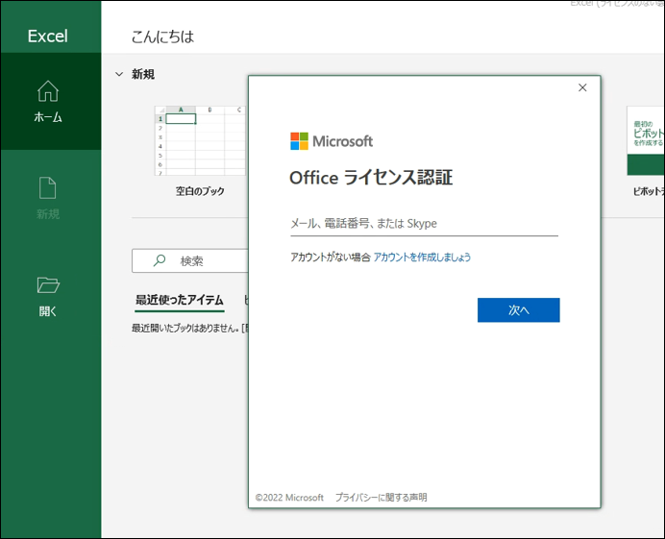The width and height of the screenshot is (665, 539).
Task: Click the ホーム house icon in sidebar
Action: (48, 91)
